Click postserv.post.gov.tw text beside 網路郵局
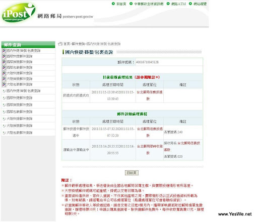Viewport: 258px width, 222px height. pyautogui.click(x=78, y=17)
